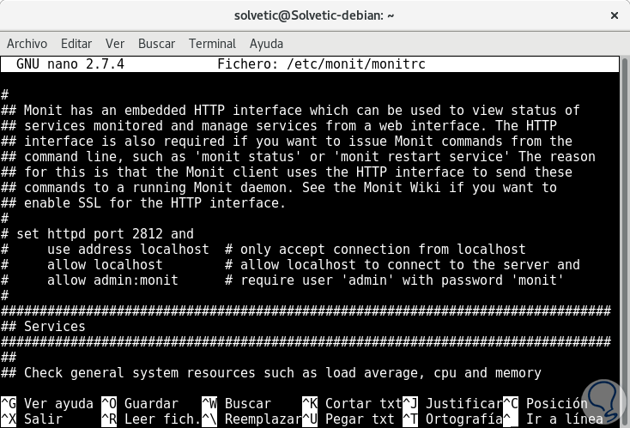Click the 'commands to a running Monit daemon' line
630x428 pixels.
279,188
